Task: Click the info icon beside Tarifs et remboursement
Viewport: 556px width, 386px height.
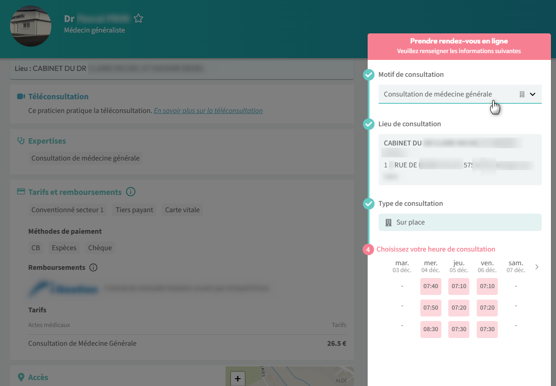Action: click(131, 192)
